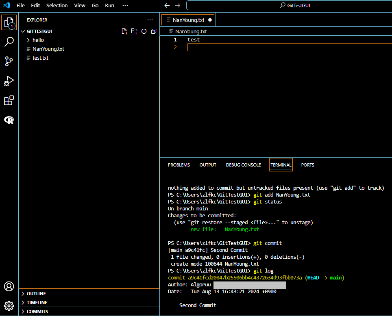
Task: Switch to the DEBUG CONSOLE tab
Action: tap(243, 165)
